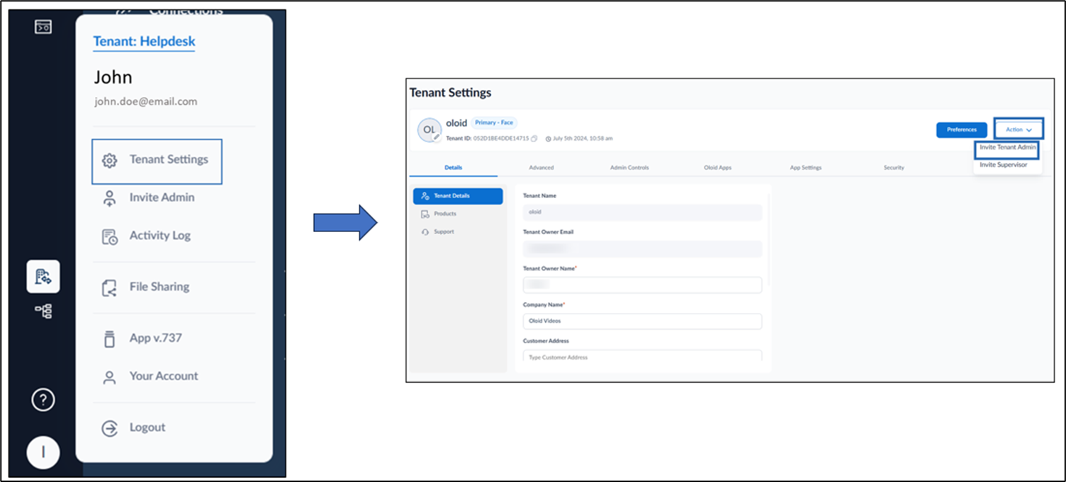Click the user avatar circle labeled I
Screen dimensions: 1066x482
coord(43,452)
